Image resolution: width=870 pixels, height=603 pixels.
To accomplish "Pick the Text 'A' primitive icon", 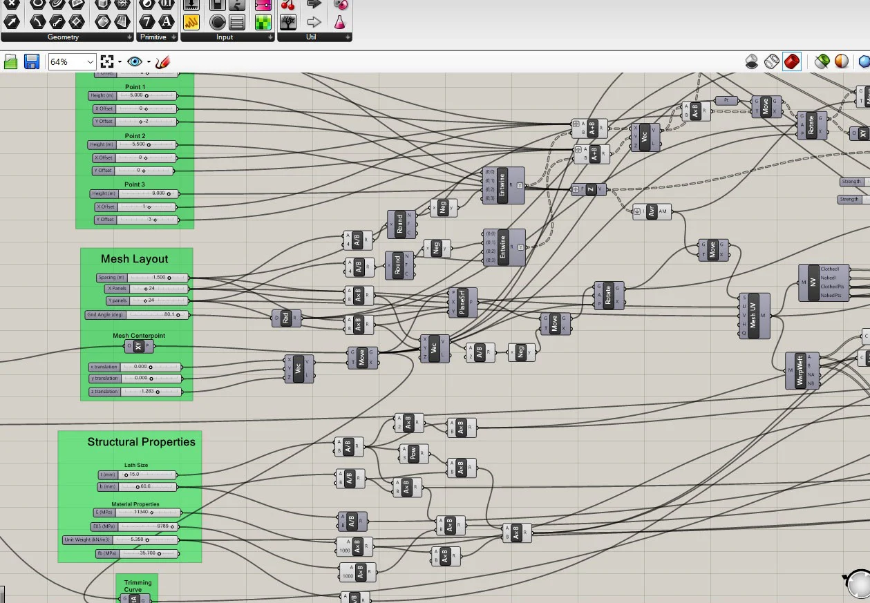I will [167, 22].
